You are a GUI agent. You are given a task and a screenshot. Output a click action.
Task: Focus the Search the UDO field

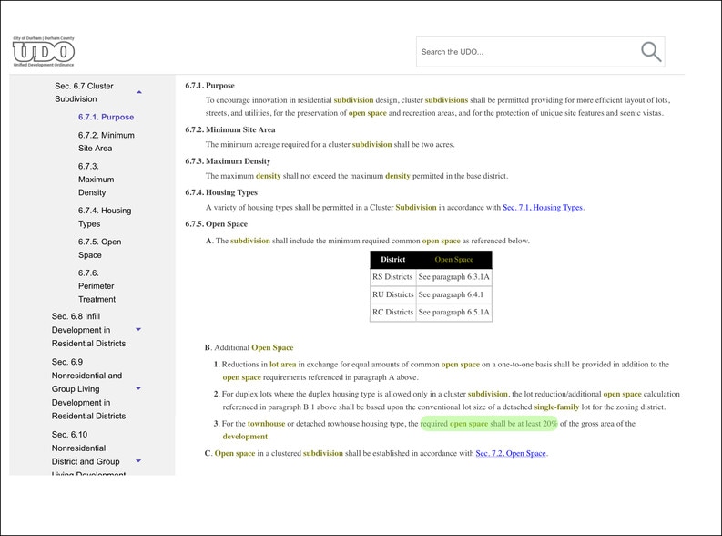pos(540,52)
